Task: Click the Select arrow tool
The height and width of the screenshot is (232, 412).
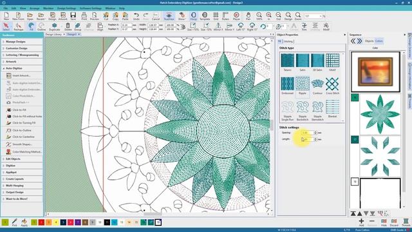Action: pos(6,26)
